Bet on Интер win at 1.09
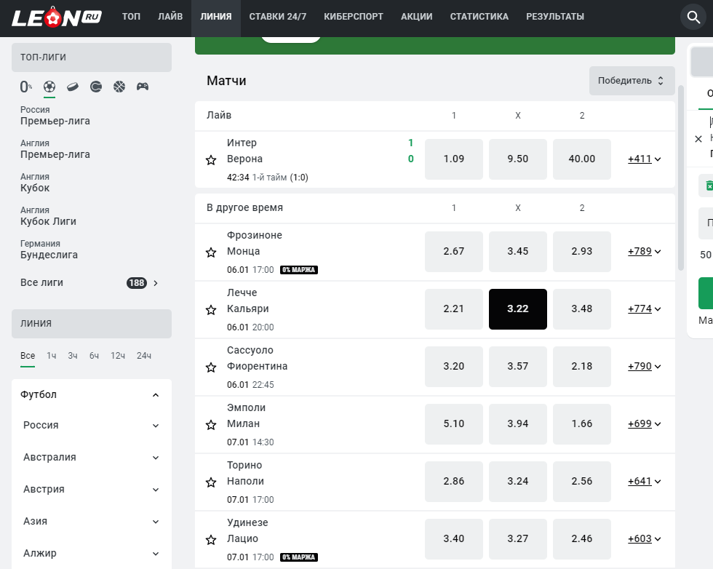The image size is (713, 569). click(454, 159)
